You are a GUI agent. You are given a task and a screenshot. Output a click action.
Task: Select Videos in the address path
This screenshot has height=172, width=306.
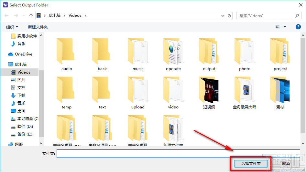[x=75, y=15]
